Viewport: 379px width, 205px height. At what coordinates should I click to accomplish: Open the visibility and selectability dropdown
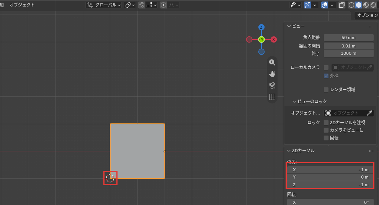[296, 5]
